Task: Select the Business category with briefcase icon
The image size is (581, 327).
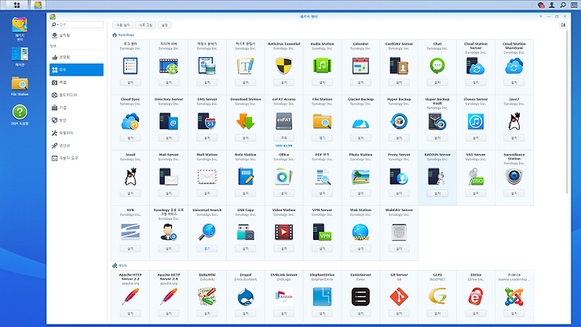Action: pos(77,108)
